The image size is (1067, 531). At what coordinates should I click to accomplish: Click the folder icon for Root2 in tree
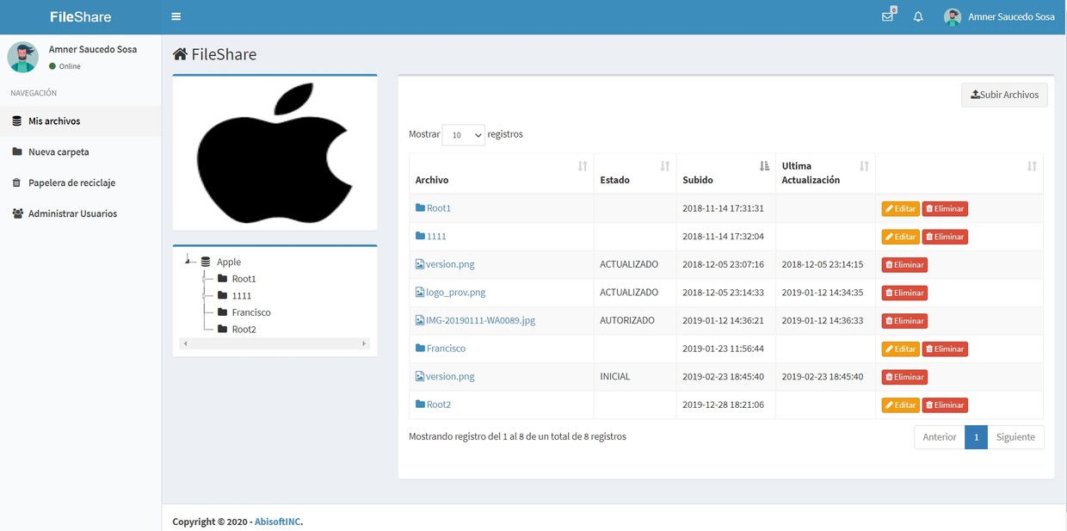pos(222,329)
